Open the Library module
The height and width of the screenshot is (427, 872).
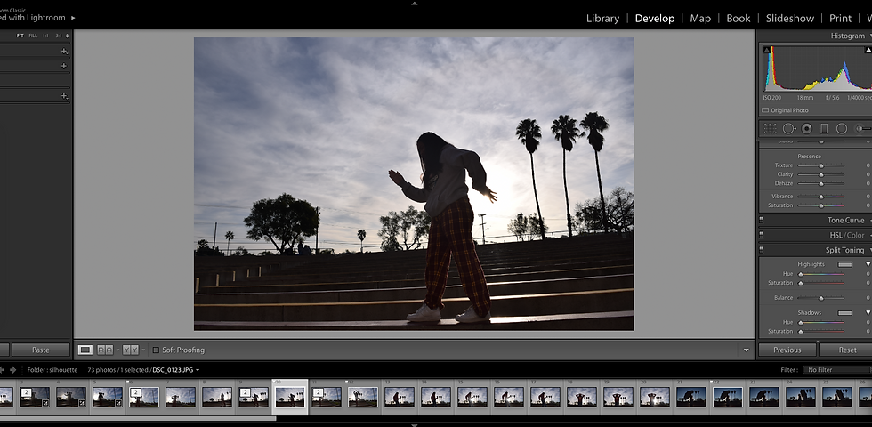pyautogui.click(x=603, y=18)
